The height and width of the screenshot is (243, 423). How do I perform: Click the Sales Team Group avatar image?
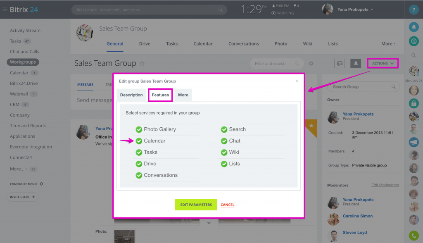click(85, 33)
